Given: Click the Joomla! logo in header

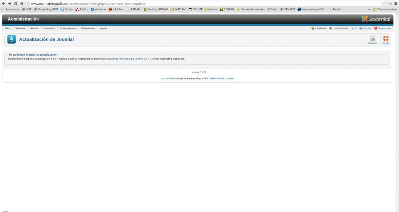Looking at the screenshot, I should click(x=376, y=19).
